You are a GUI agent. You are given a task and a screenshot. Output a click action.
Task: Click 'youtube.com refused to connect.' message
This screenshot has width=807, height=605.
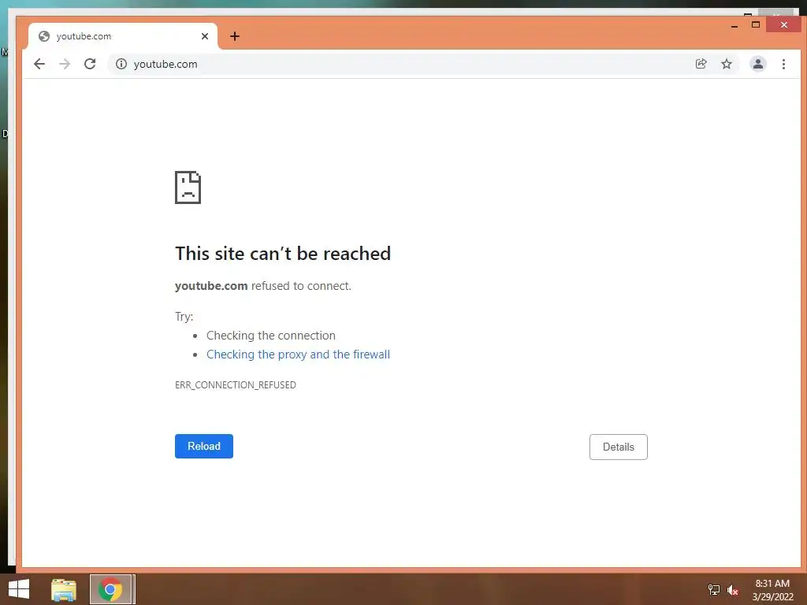coord(263,286)
